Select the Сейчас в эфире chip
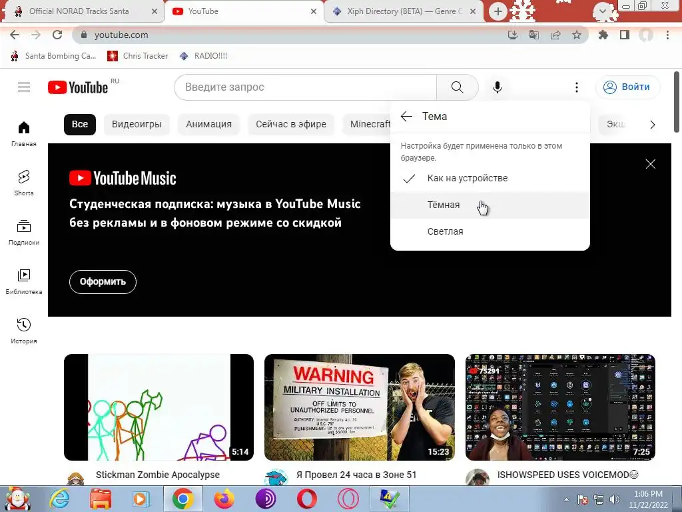 tap(291, 124)
